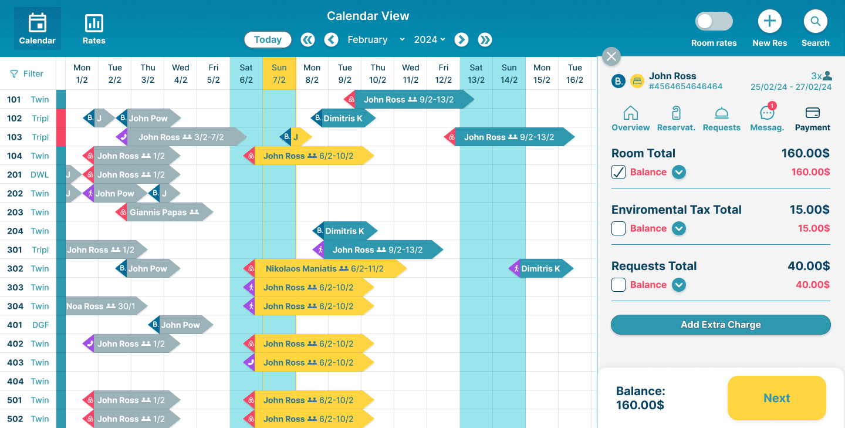Toggle the Room rates switch

click(714, 21)
